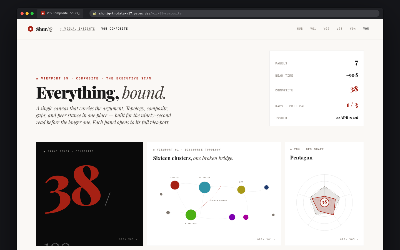Screen dimensions: 400x250
Task: Click the red Analyst cluster node
Action: (x=175, y=185)
